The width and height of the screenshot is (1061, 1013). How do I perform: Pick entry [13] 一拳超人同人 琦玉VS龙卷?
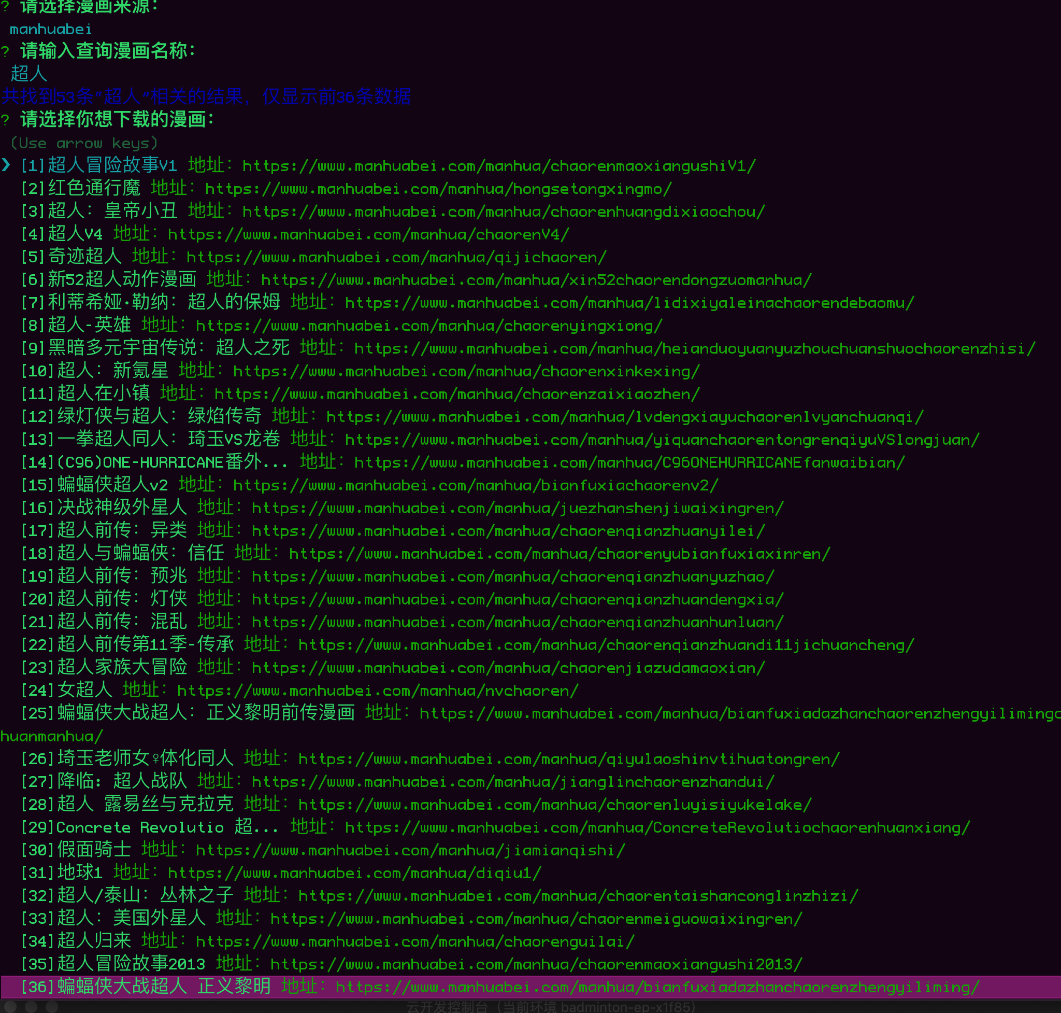click(151, 439)
